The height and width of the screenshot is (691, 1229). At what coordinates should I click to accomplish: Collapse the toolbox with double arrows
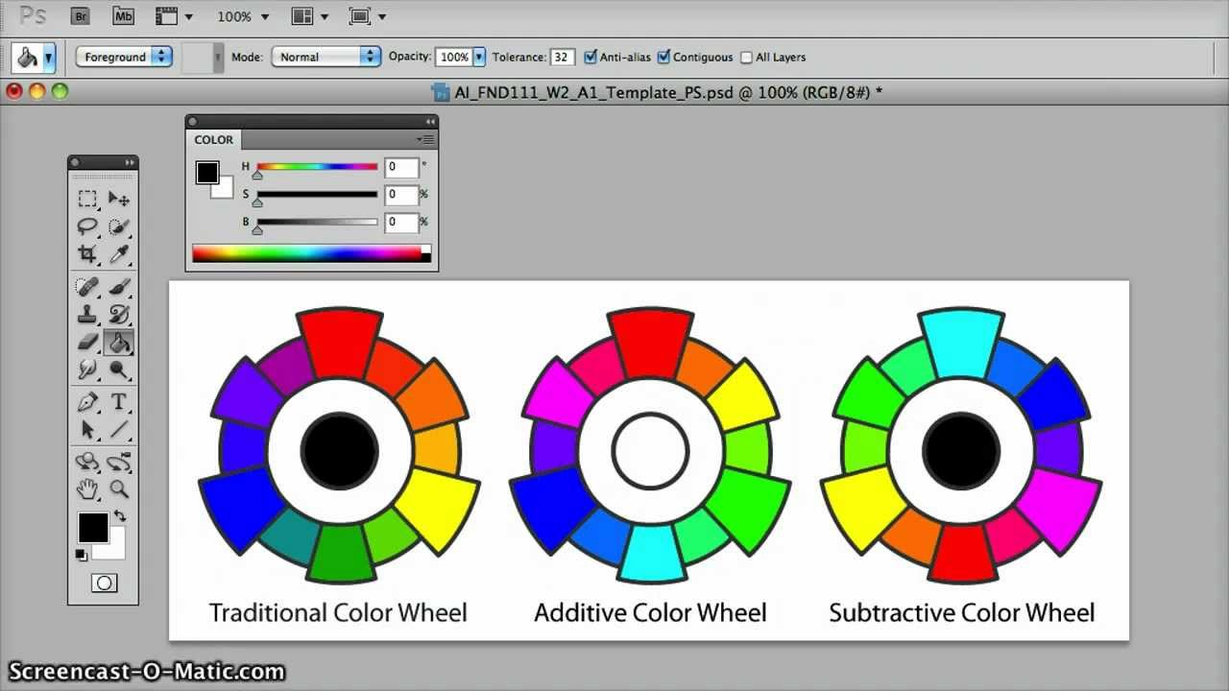[129, 162]
